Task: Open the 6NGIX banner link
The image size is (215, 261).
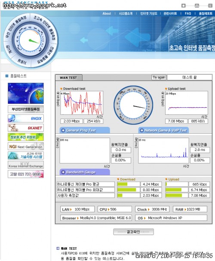Action: (26, 119)
